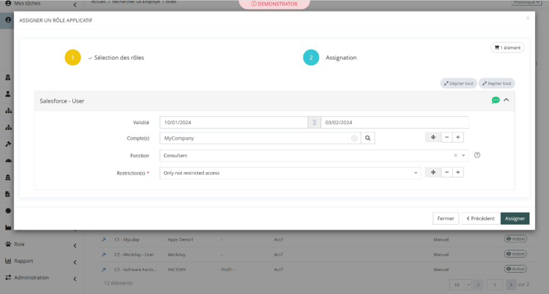Click the green comment bubble icon
Viewport: 549px width, 294px height.
495,100
